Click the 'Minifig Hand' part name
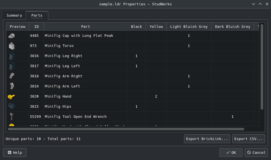 click(58, 96)
